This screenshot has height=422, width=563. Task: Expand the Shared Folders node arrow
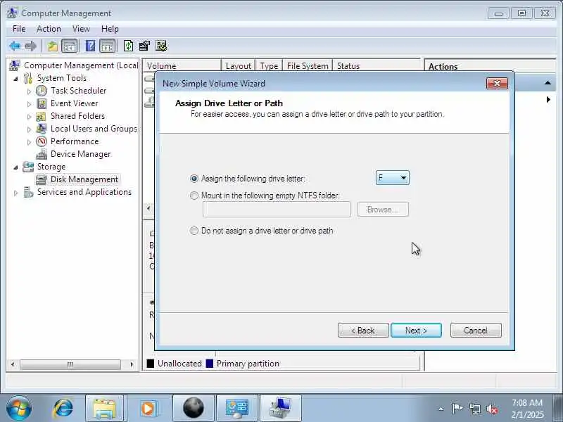pyautogui.click(x=29, y=117)
